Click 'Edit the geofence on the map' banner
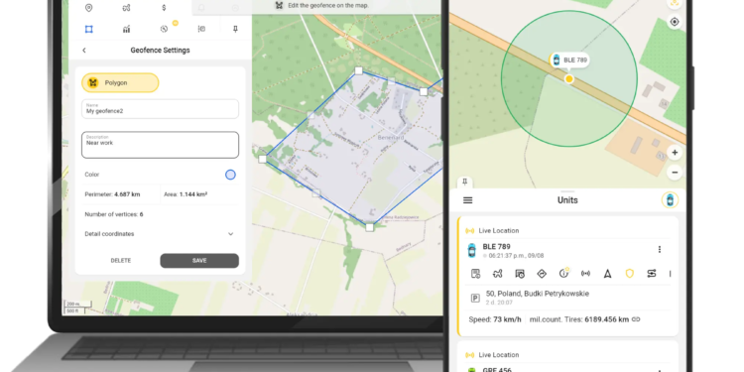 click(321, 6)
